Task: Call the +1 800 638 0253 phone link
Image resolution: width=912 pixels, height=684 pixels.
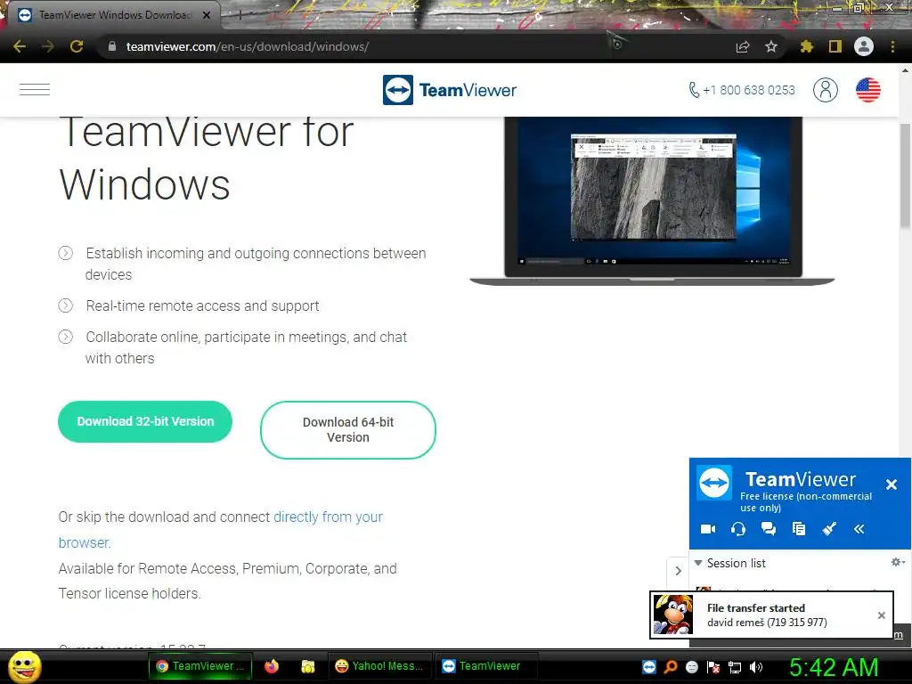Action: (742, 90)
